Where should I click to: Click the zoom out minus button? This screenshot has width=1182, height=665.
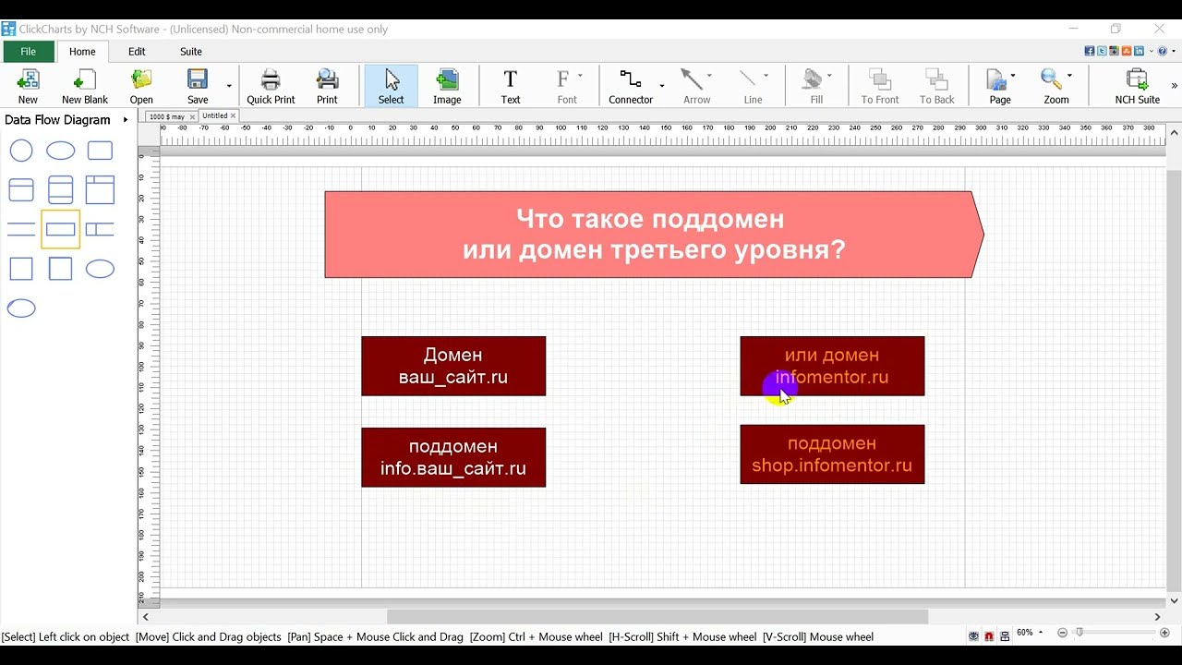click(1062, 633)
